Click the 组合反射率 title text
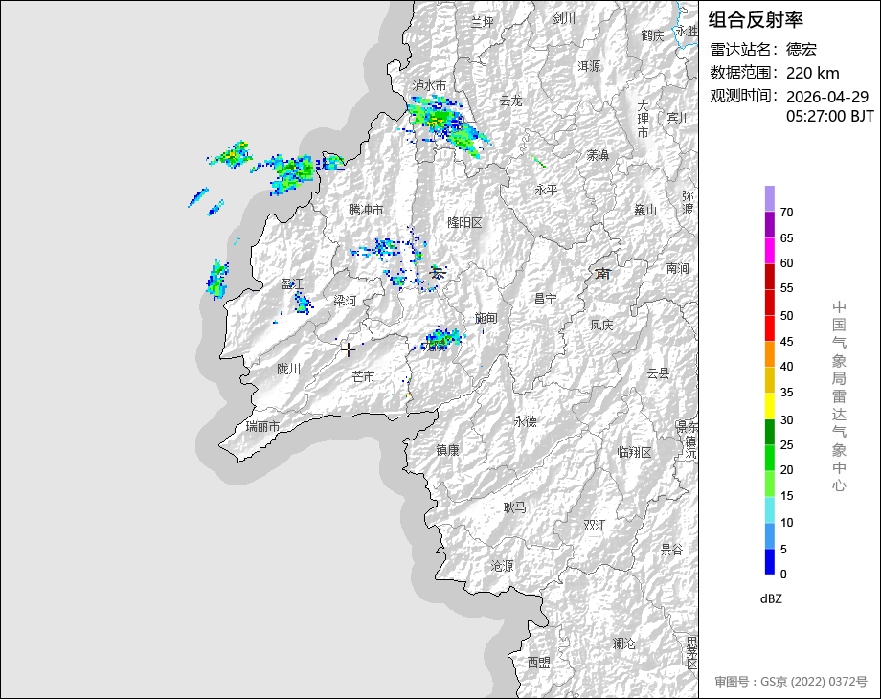This screenshot has width=881, height=699. (756, 20)
